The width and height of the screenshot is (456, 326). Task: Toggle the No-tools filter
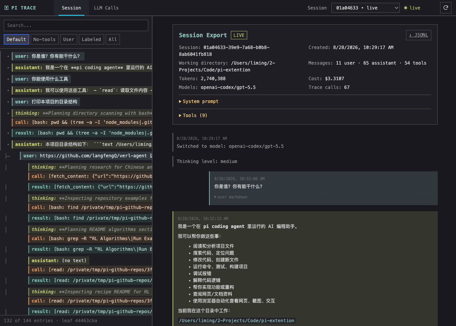coord(44,39)
